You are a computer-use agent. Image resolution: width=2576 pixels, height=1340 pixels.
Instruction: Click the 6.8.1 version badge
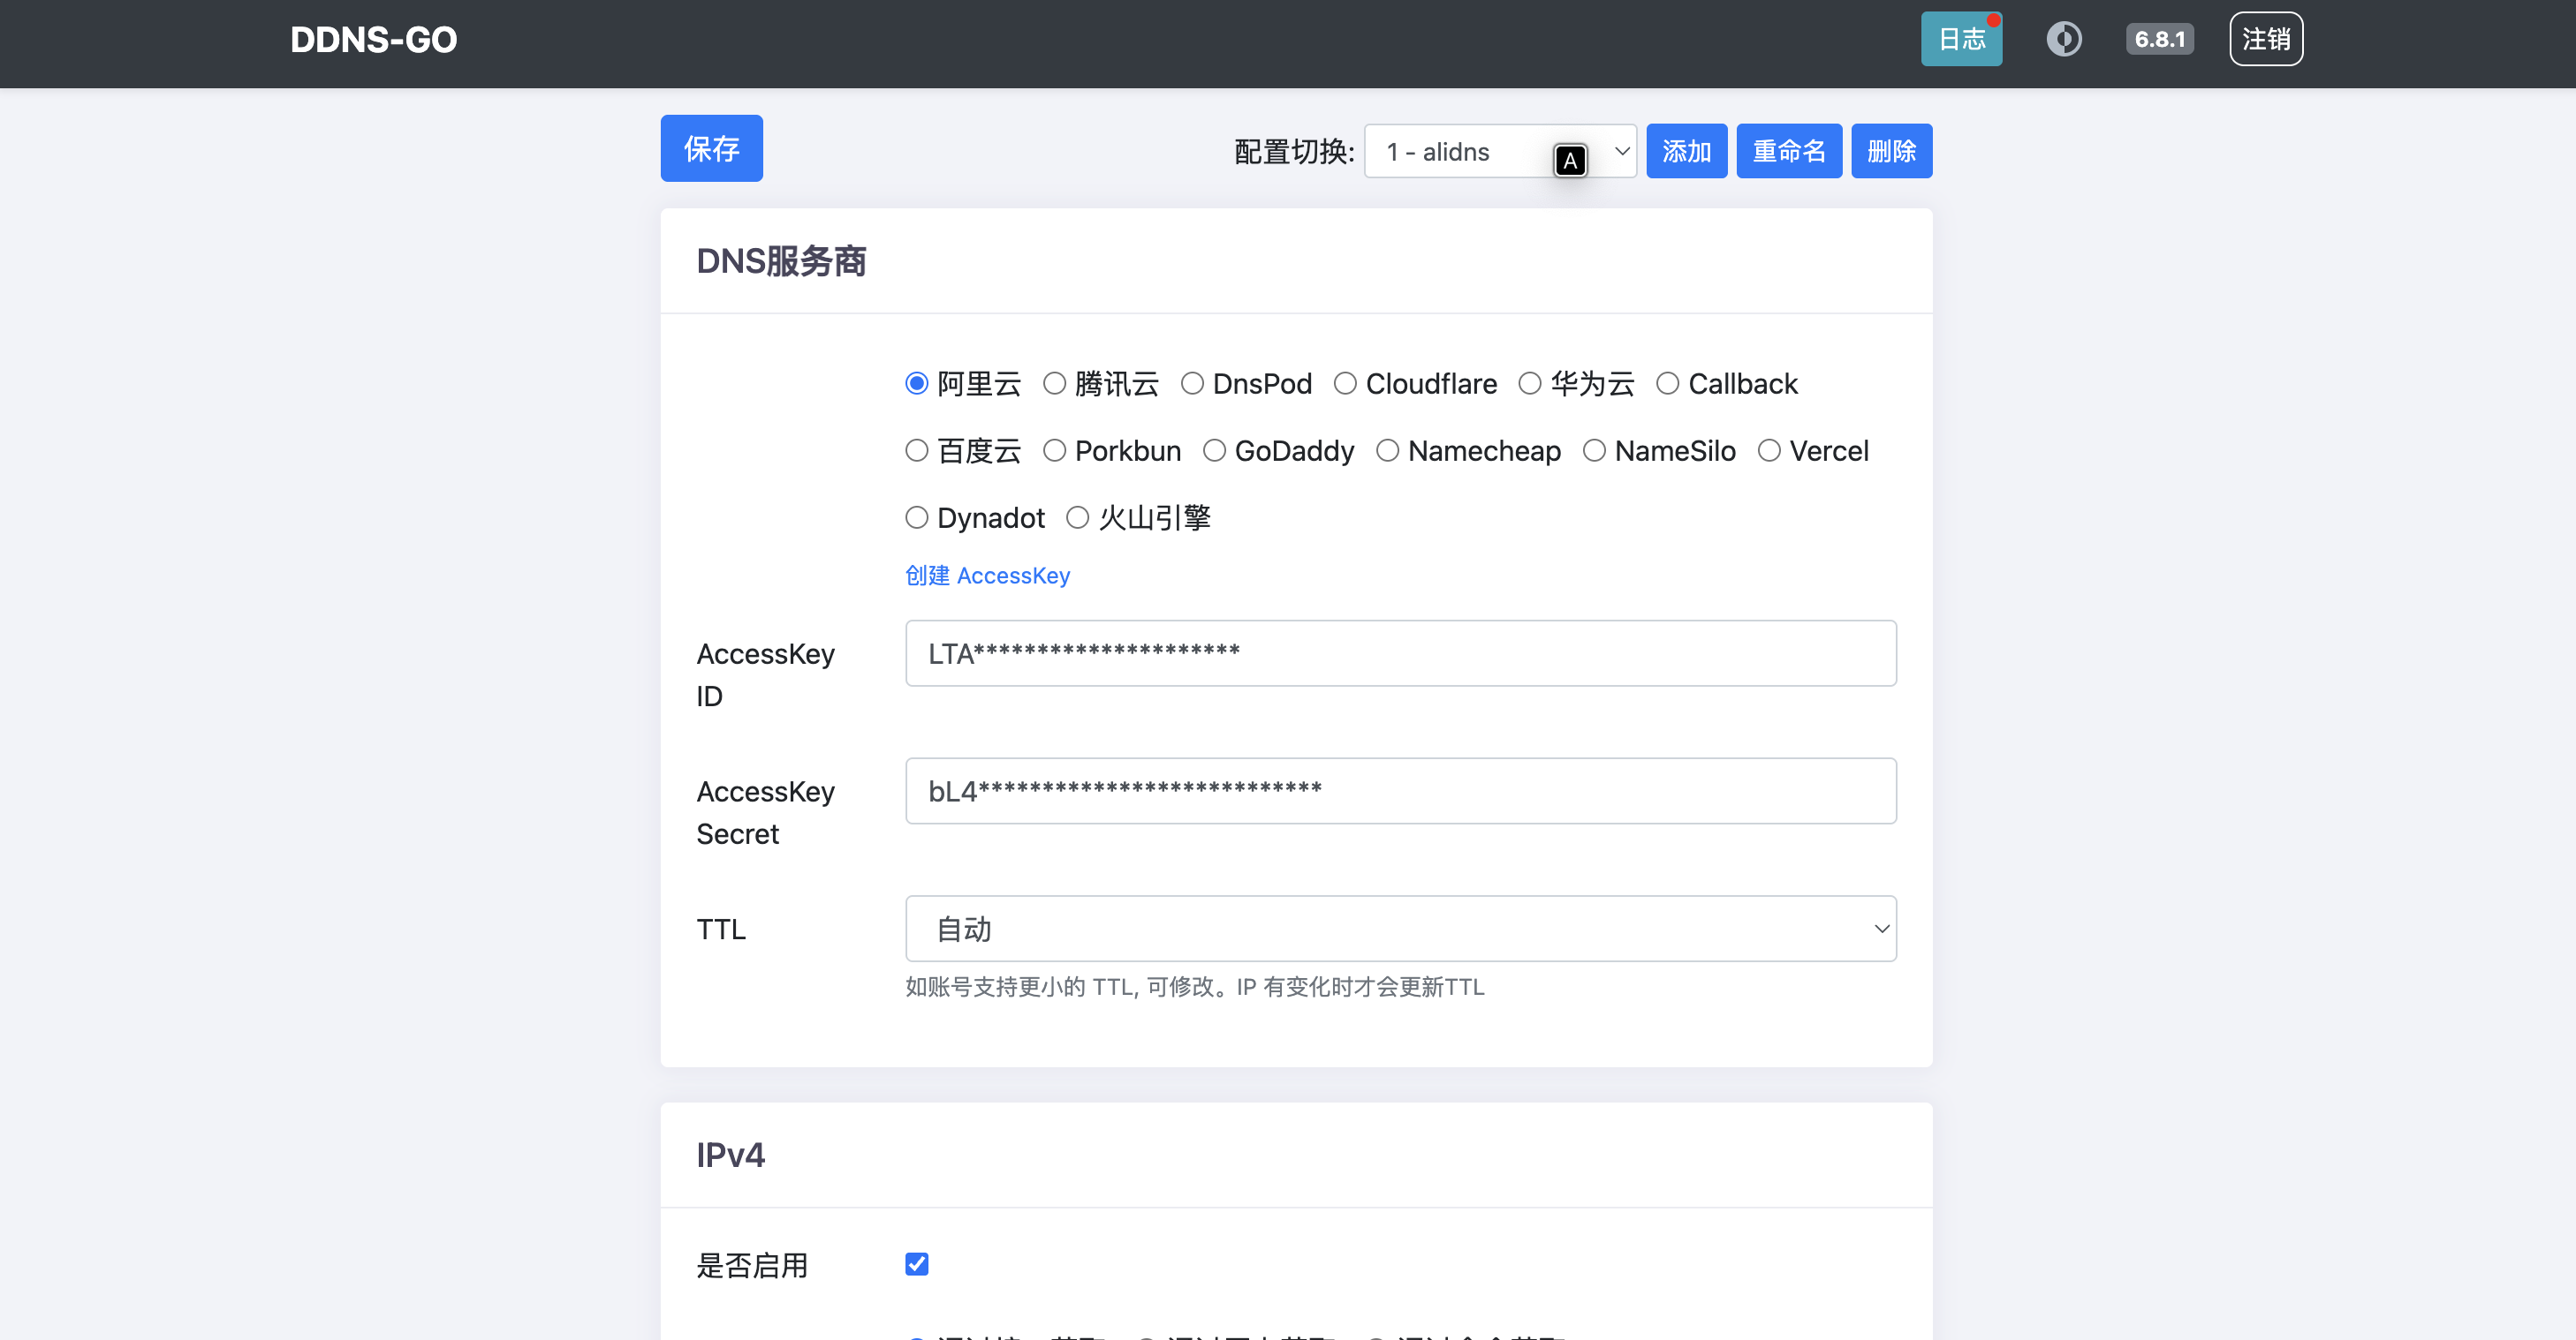click(2159, 39)
